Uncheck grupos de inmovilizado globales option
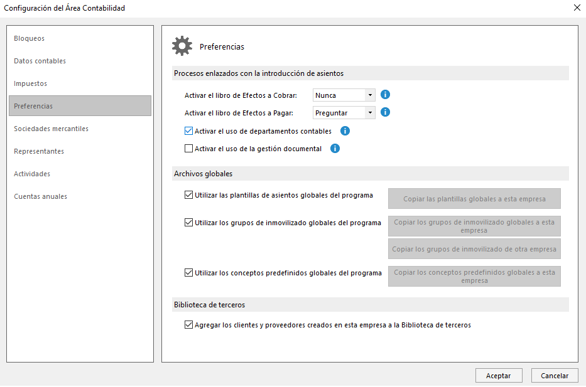Viewport: 586px width, 387px height. tap(188, 223)
